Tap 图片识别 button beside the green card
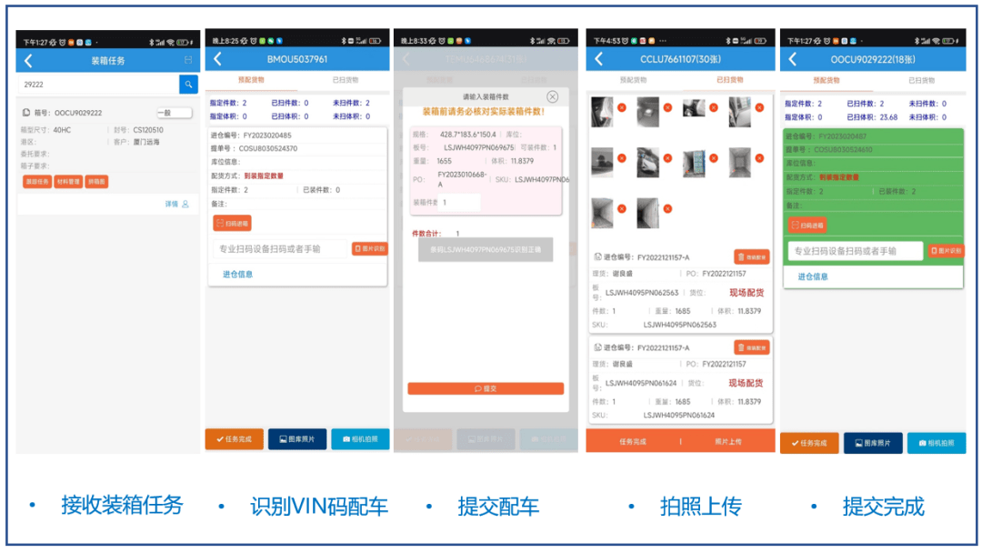This screenshot has height=553, width=982. coord(946,250)
